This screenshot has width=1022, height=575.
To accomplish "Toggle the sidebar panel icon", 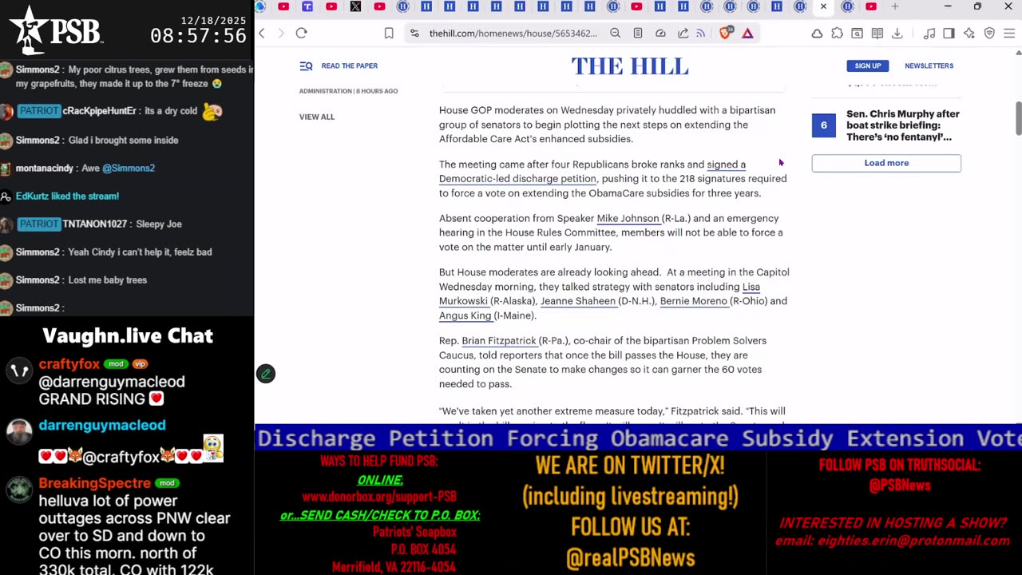I will [x=949, y=34].
